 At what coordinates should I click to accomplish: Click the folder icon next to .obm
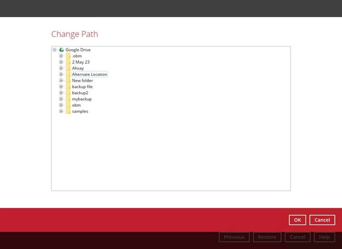(68, 56)
